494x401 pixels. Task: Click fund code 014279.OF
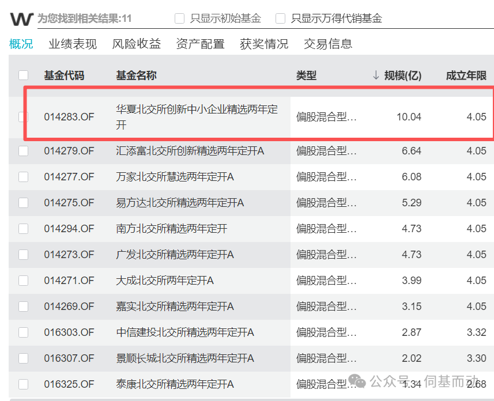point(69,151)
